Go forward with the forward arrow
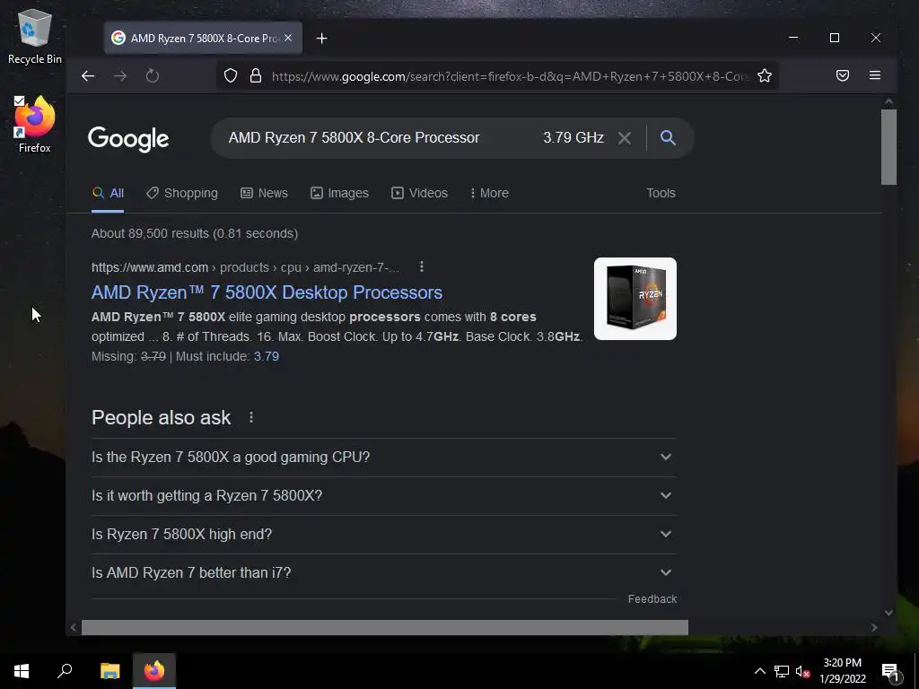Viewport: 919px width, 689px height. click(x=120, y=76)
